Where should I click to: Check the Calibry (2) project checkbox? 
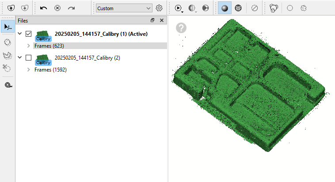(28, 58)
